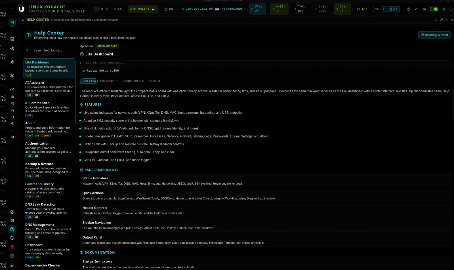Open the DNS Management help topic
The height and width of the screenshot is (270, 454).
49,231
